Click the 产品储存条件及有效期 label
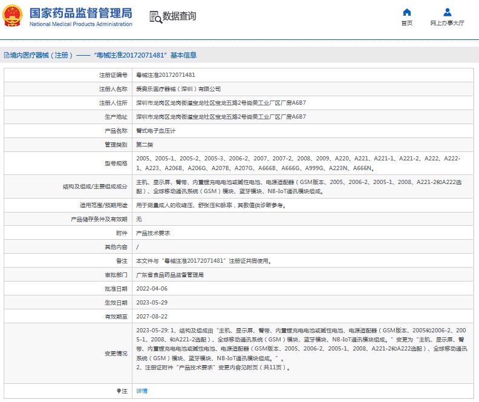Screen dimensions: 479x402 pos(99,219)
